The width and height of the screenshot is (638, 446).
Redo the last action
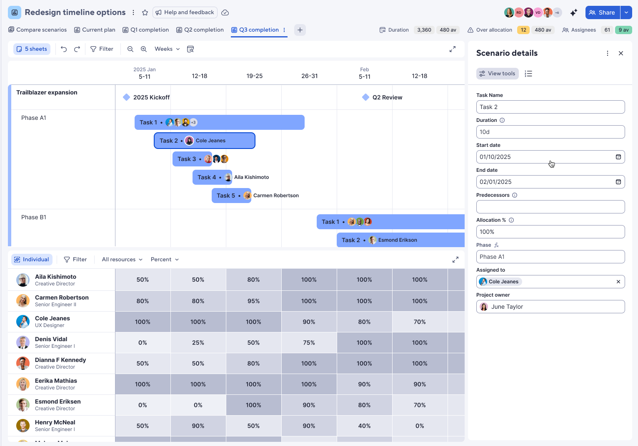(x=77, y=49)
